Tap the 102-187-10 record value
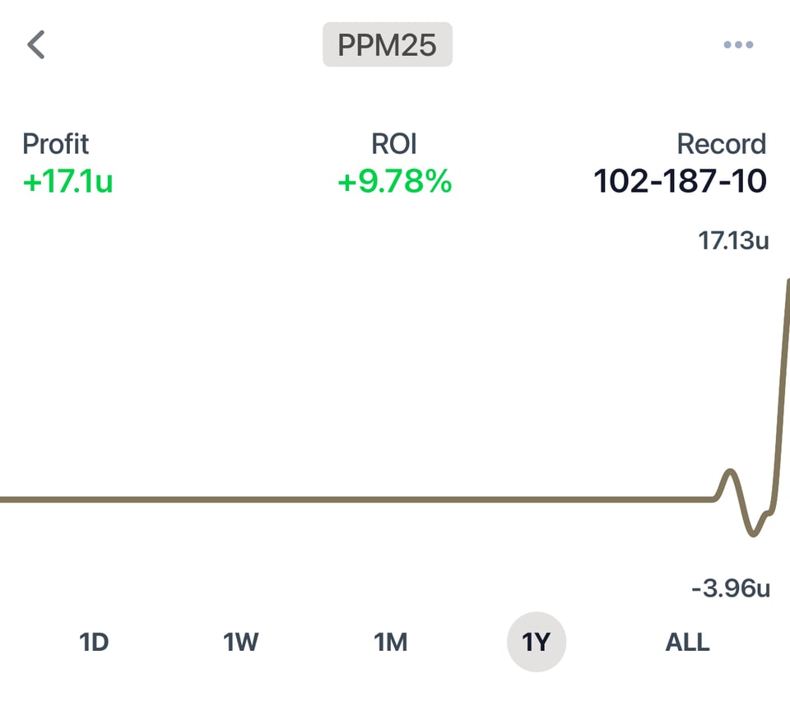Viewport: 790px width, 720px height. [x=680, y=181]
